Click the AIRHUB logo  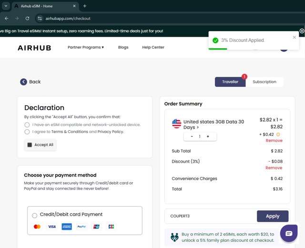click(x=34, y=48)
